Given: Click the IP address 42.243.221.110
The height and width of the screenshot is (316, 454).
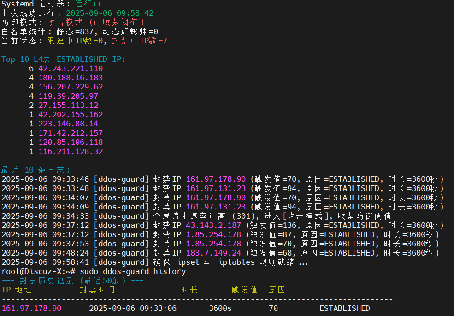Looking at the screenshot, I should point(71,68).
